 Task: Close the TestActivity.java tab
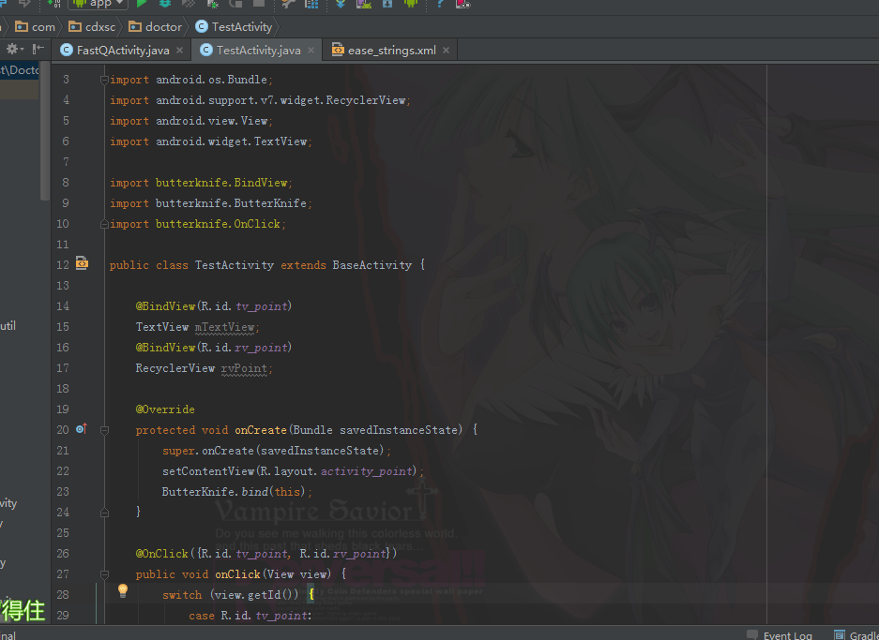(x=311, y=51)
